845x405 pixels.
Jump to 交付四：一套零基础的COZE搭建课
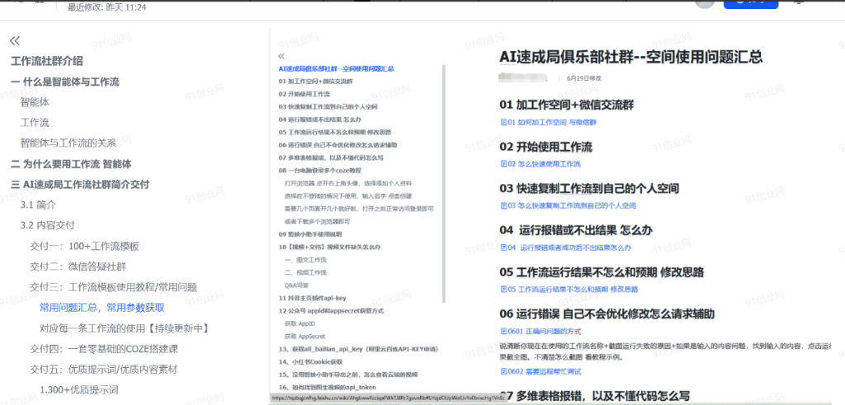[x=104, y=348]
